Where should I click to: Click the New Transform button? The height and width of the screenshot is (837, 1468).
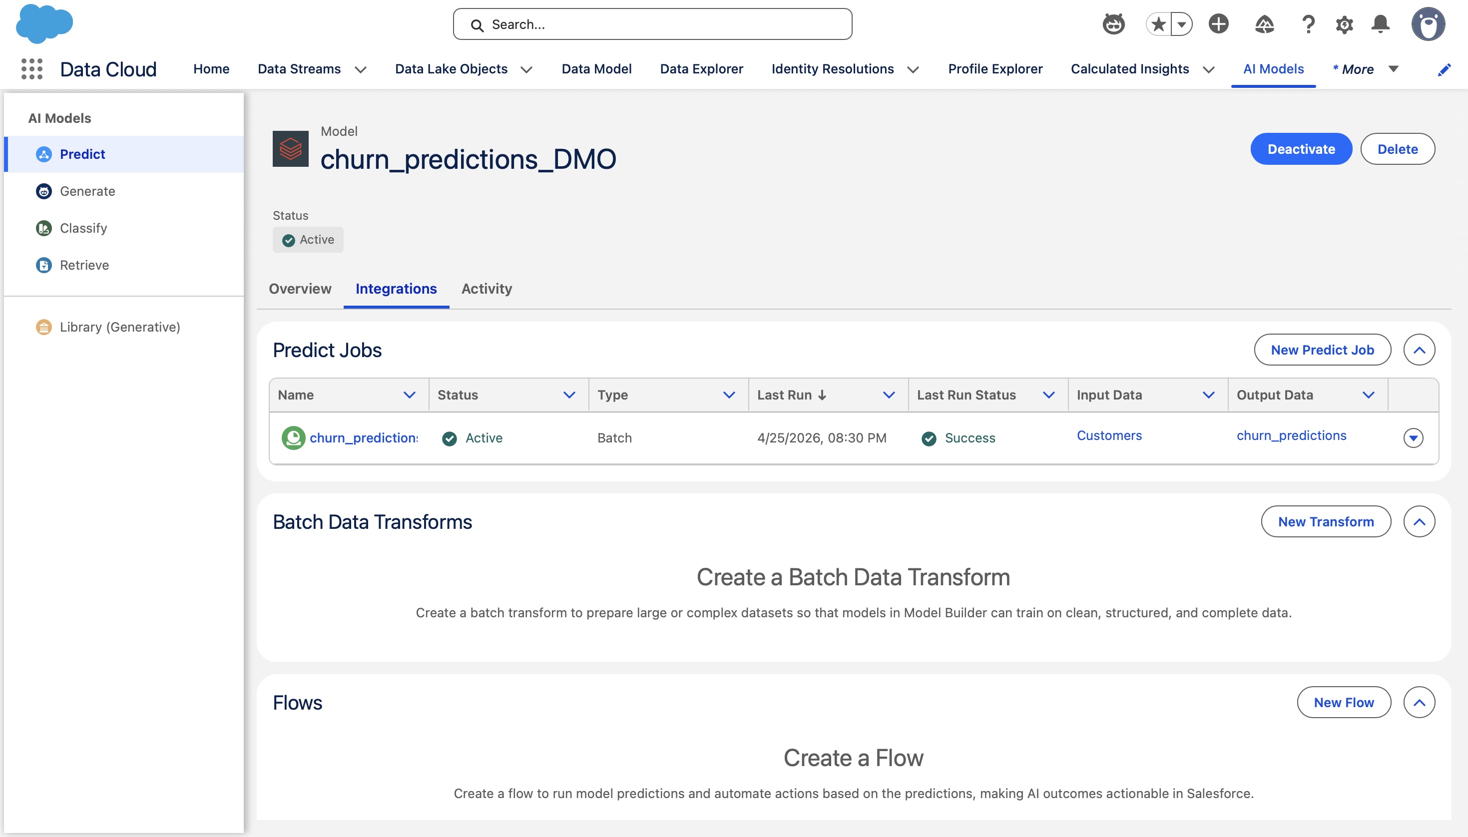coord(1326,522)
